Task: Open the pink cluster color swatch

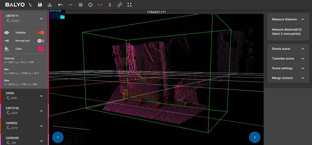Action: (x=41, y=49)
